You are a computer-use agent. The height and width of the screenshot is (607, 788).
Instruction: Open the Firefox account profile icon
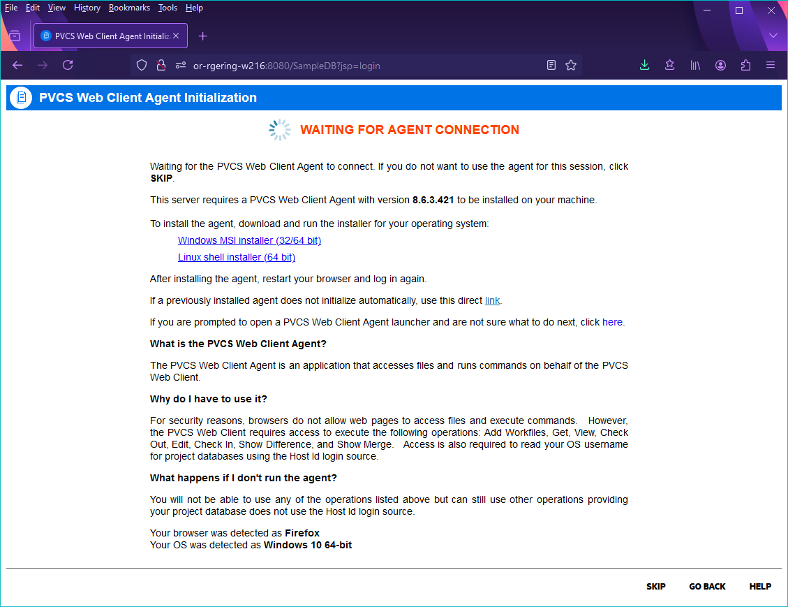coord(720,65)
